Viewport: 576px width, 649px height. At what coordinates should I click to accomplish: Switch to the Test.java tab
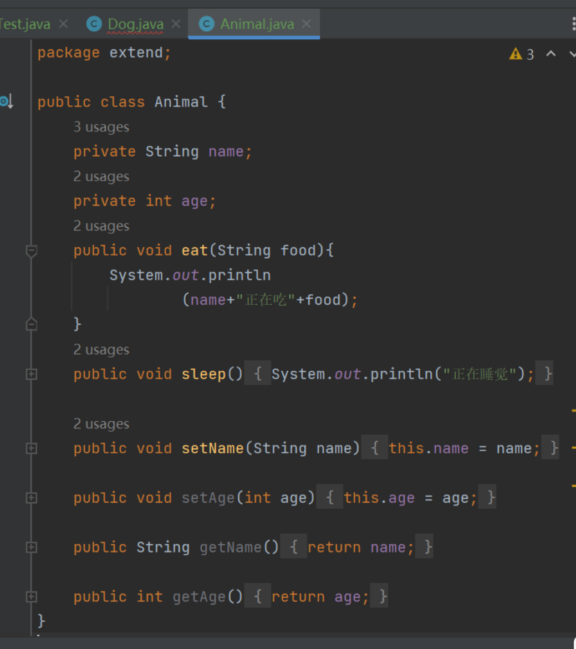point(25,24)
